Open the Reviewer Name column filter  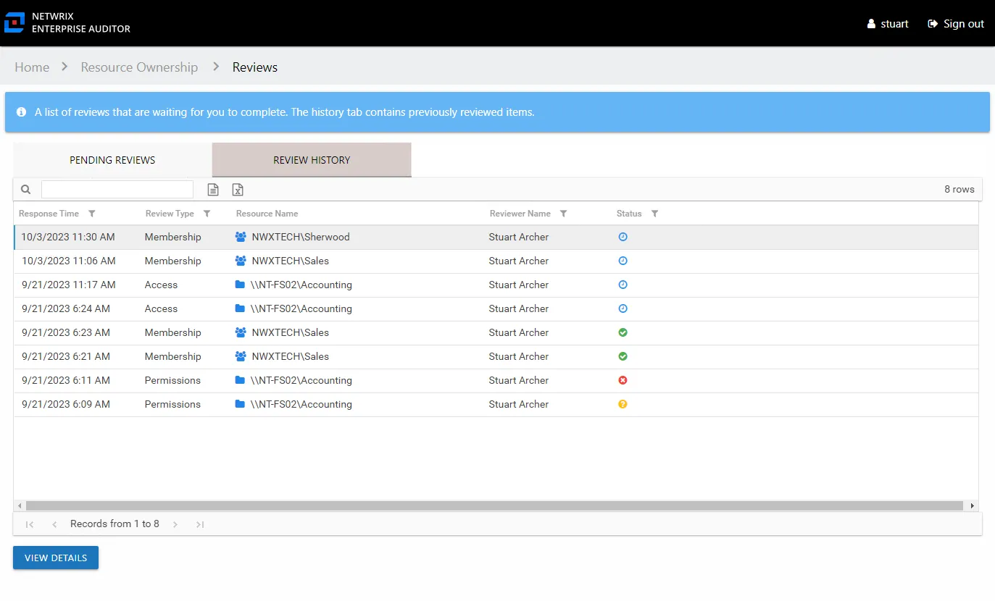pos(564,214)
